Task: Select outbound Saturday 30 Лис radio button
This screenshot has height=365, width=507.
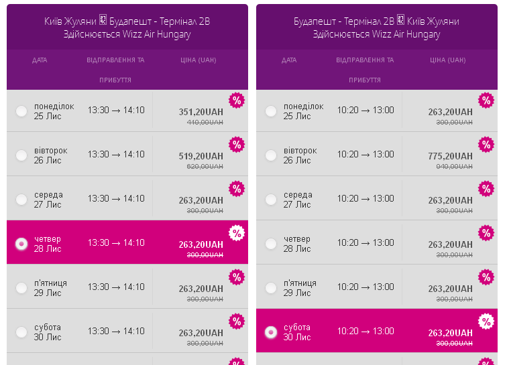Action: click(21, 332)
